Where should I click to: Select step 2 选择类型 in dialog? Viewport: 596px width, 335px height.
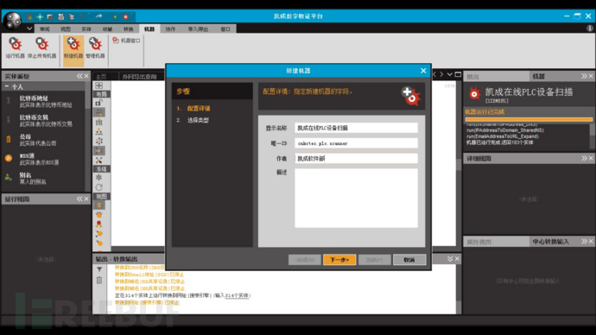pyautogui.click(x=198, y=120)
